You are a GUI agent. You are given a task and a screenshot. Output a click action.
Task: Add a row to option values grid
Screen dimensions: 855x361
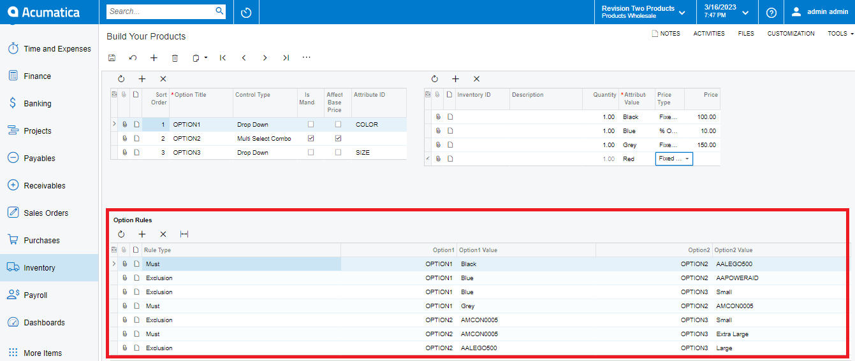coord(455,79)
